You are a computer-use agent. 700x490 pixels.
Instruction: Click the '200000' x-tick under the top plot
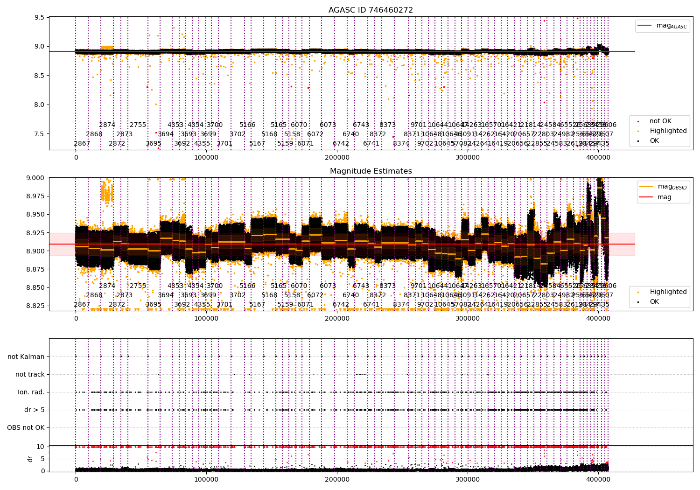click(337, 158)
